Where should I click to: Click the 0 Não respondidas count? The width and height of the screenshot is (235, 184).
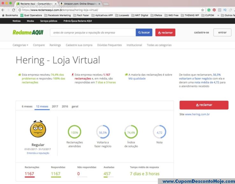click(x=78, y=174)
